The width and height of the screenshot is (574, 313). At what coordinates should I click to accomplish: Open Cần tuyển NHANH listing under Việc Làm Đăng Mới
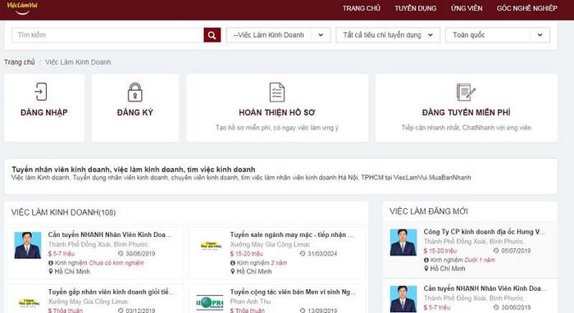pos(485,288)
